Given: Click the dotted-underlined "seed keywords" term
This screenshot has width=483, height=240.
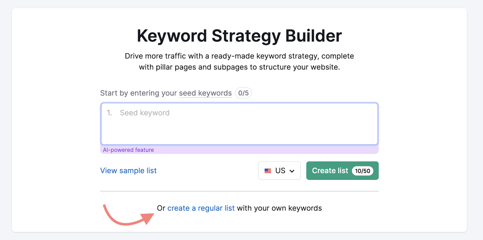Looking at the screenshot, I should pos(205,93).
